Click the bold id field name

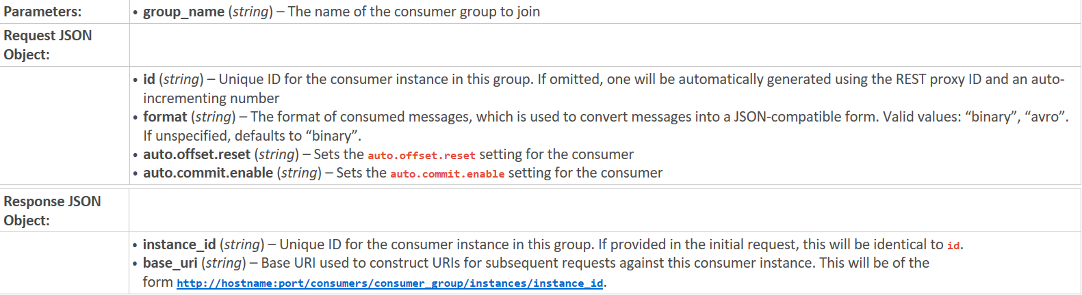[149, 79]
